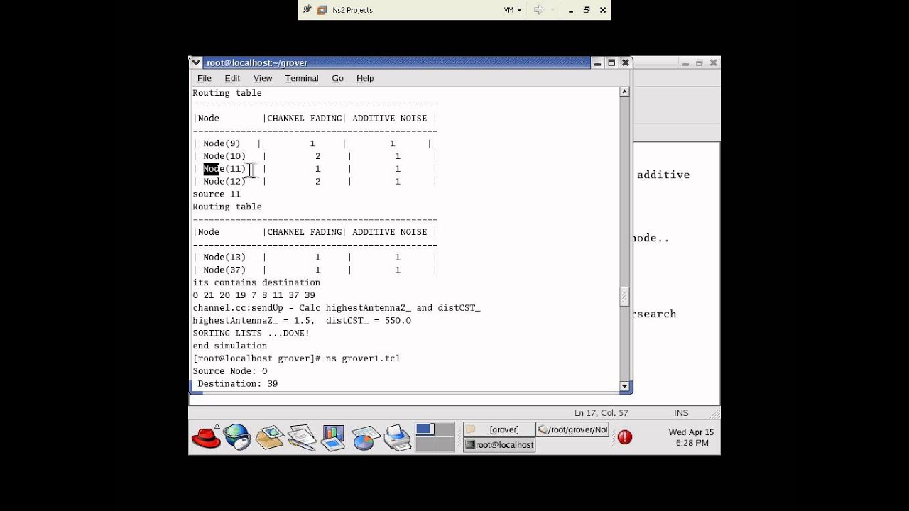Close the background editor window
The image size is (909, 511).
pyautogui.click(x=713, y=63)
